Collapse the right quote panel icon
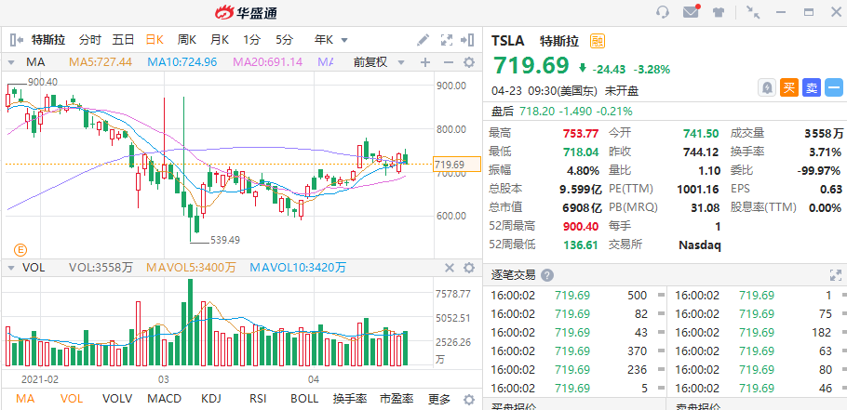The height and width of the screenshot is (410, 847). (467, 39)
